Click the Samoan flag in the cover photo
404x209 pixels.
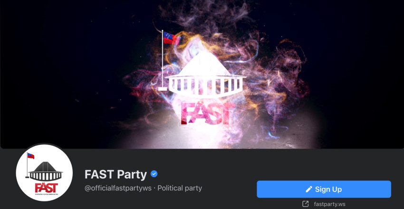click(170, 38)
